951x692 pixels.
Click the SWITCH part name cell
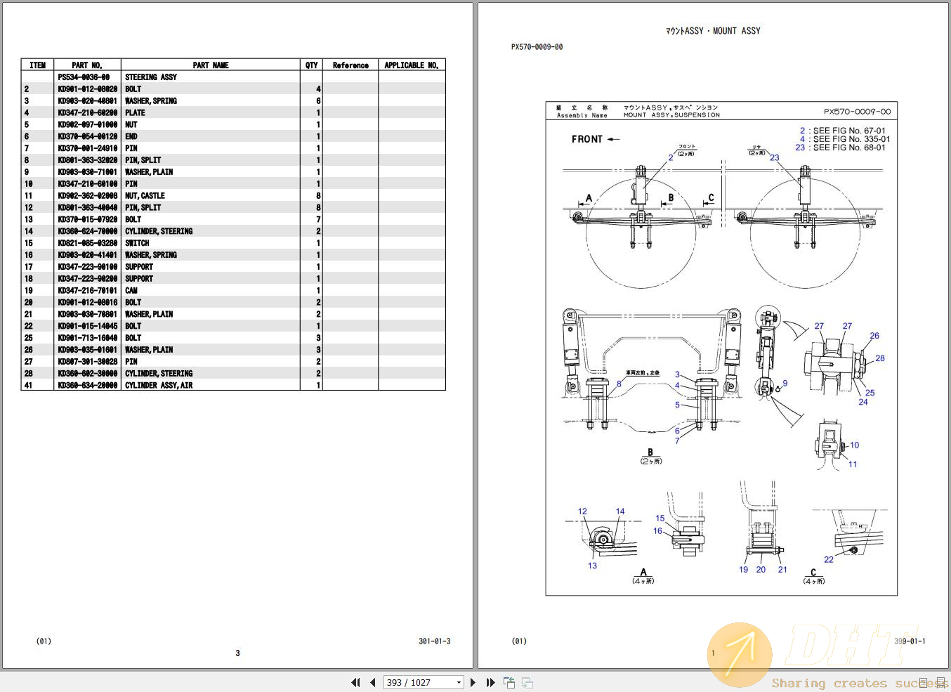[137, 243]
